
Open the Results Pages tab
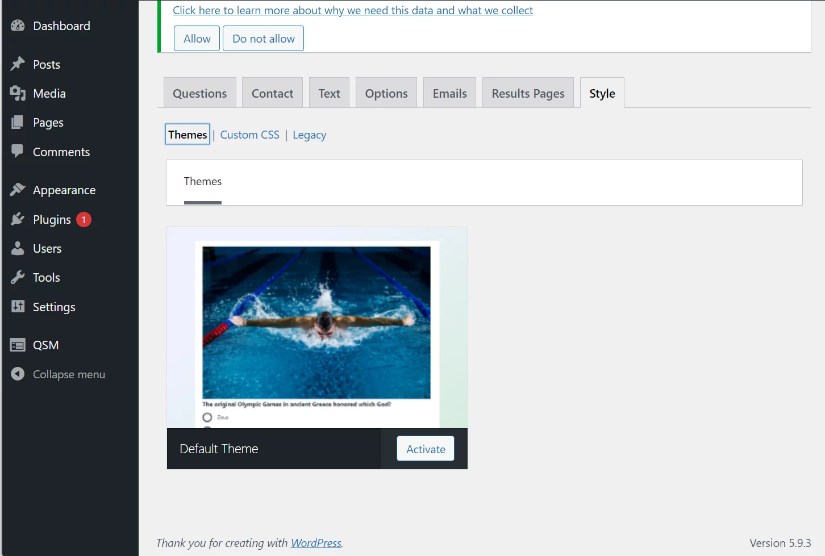(527, 93)
